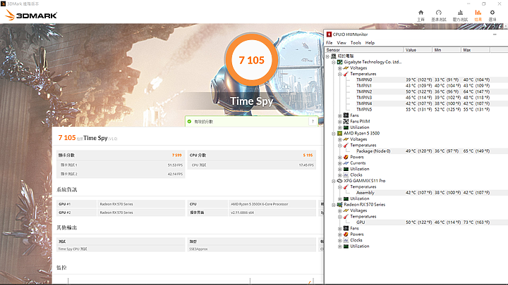This screenshot has width=508, height=285.
Task: Click the valid score green check icon
Action: [x=190, y=122]
